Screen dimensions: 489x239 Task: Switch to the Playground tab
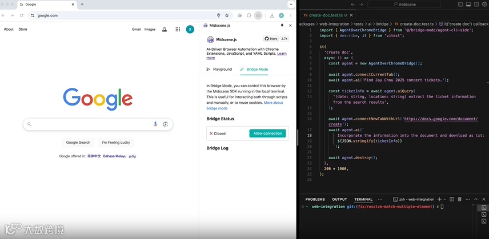[219, 70]
